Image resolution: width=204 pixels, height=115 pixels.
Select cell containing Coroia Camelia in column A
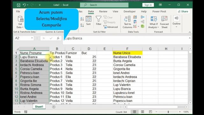(34, 69)
